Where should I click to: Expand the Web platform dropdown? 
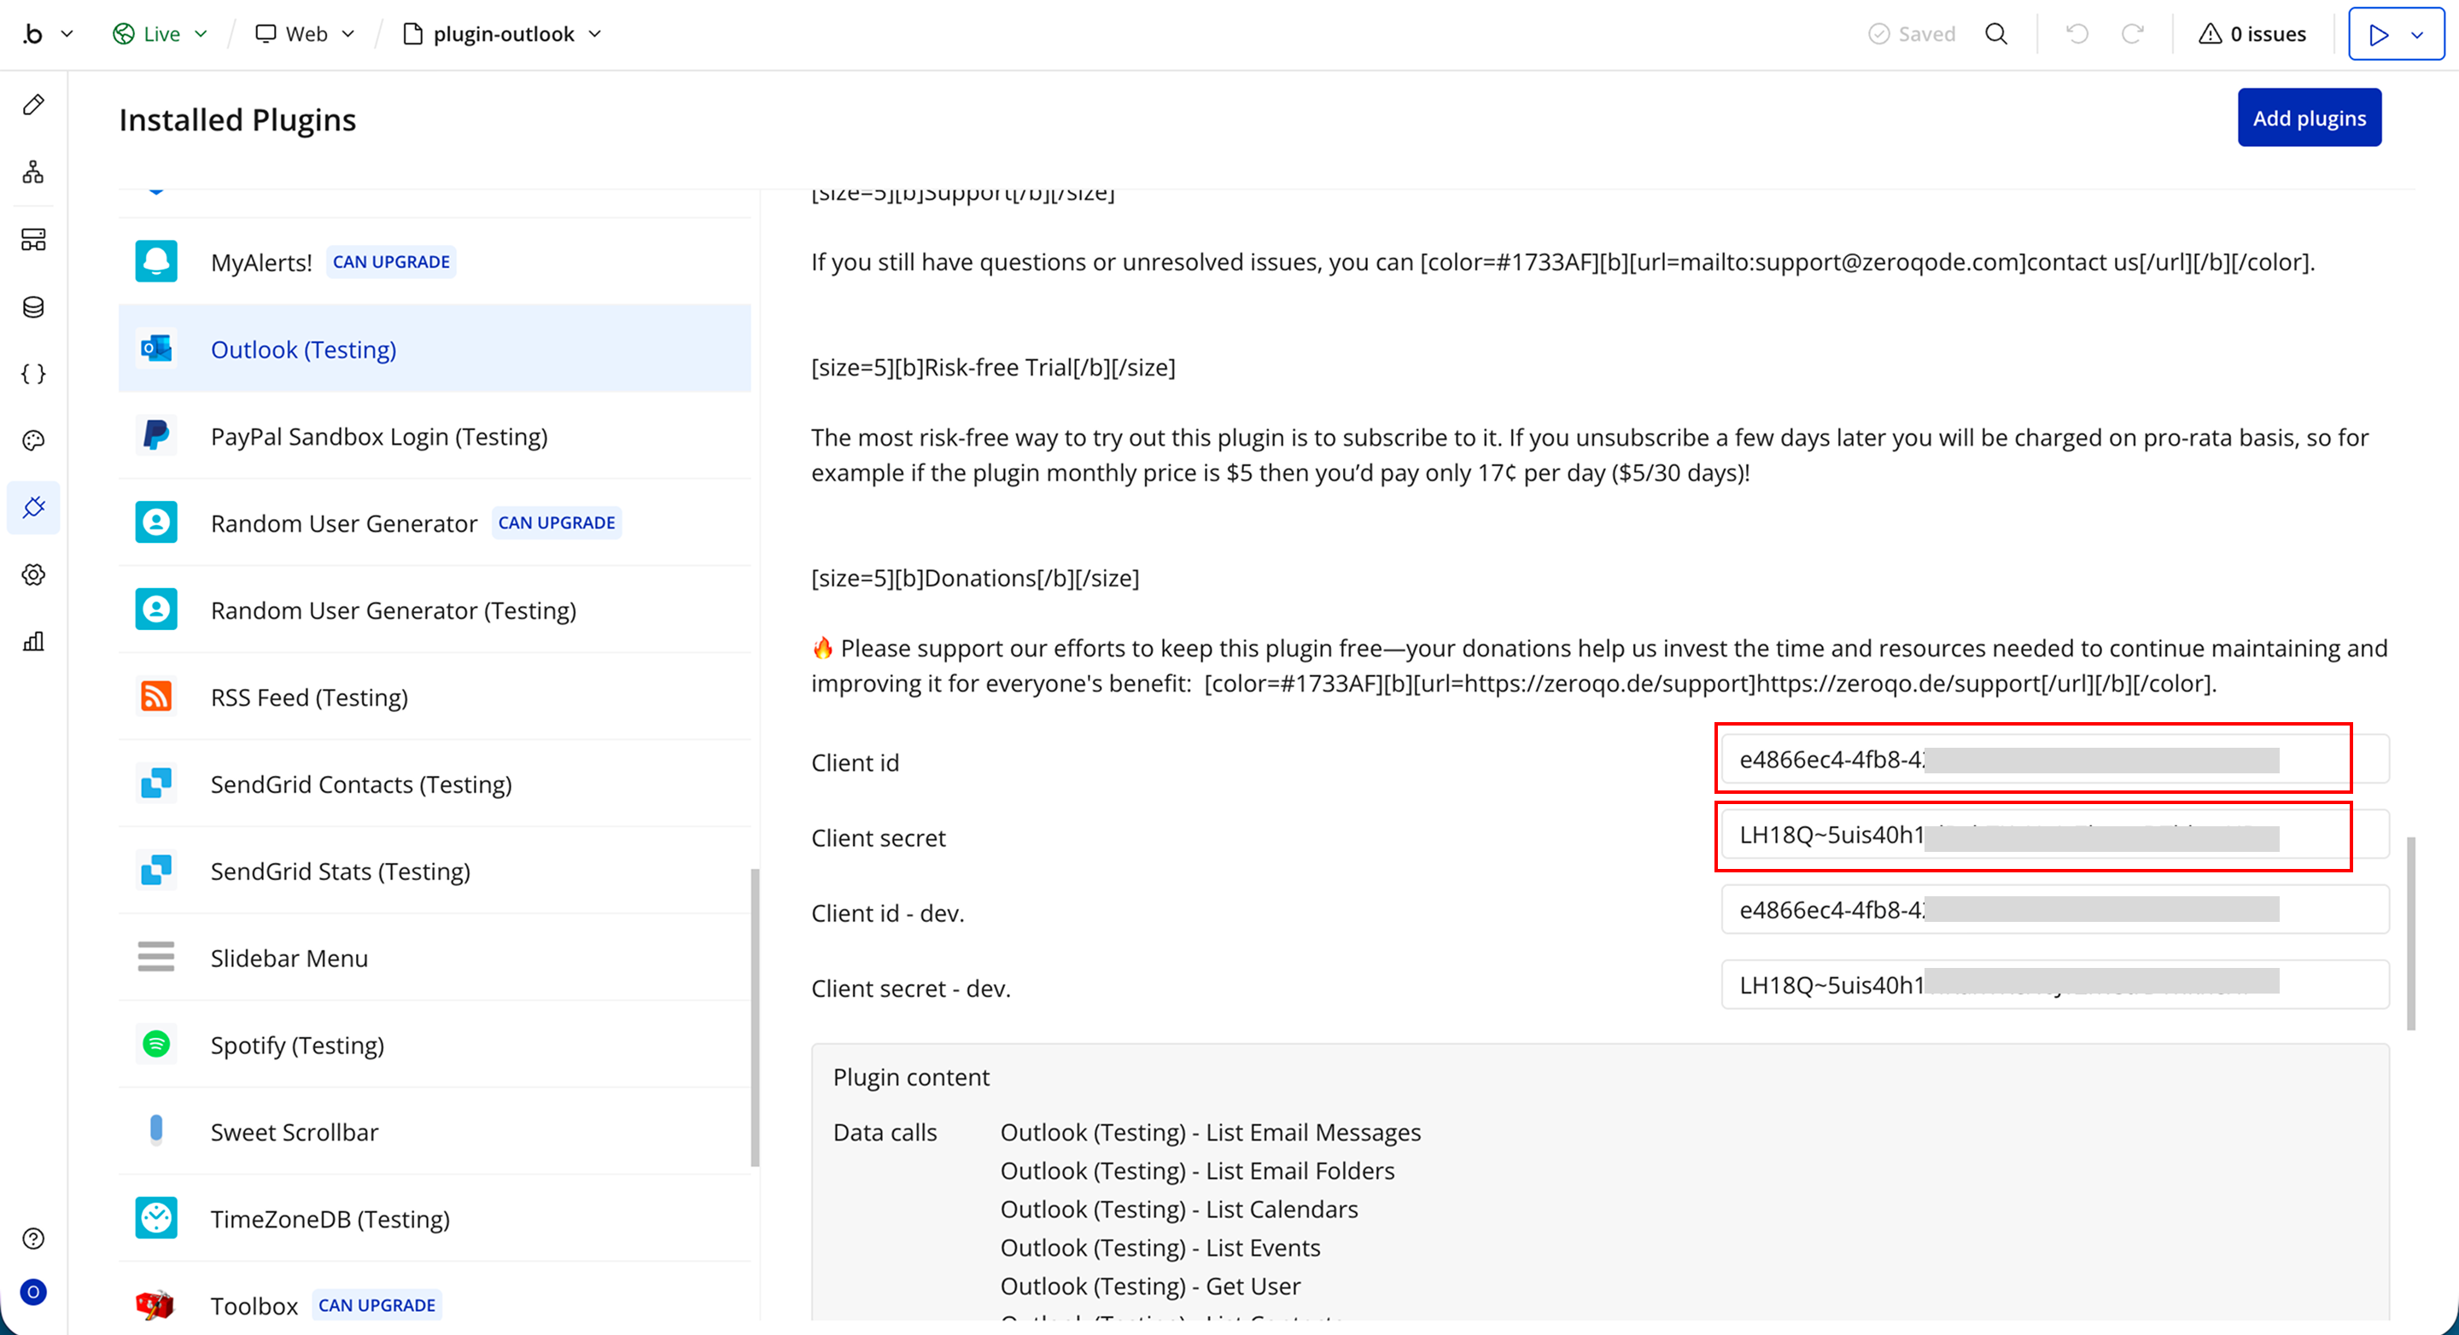pyautogui.click(x=306, y=34)
